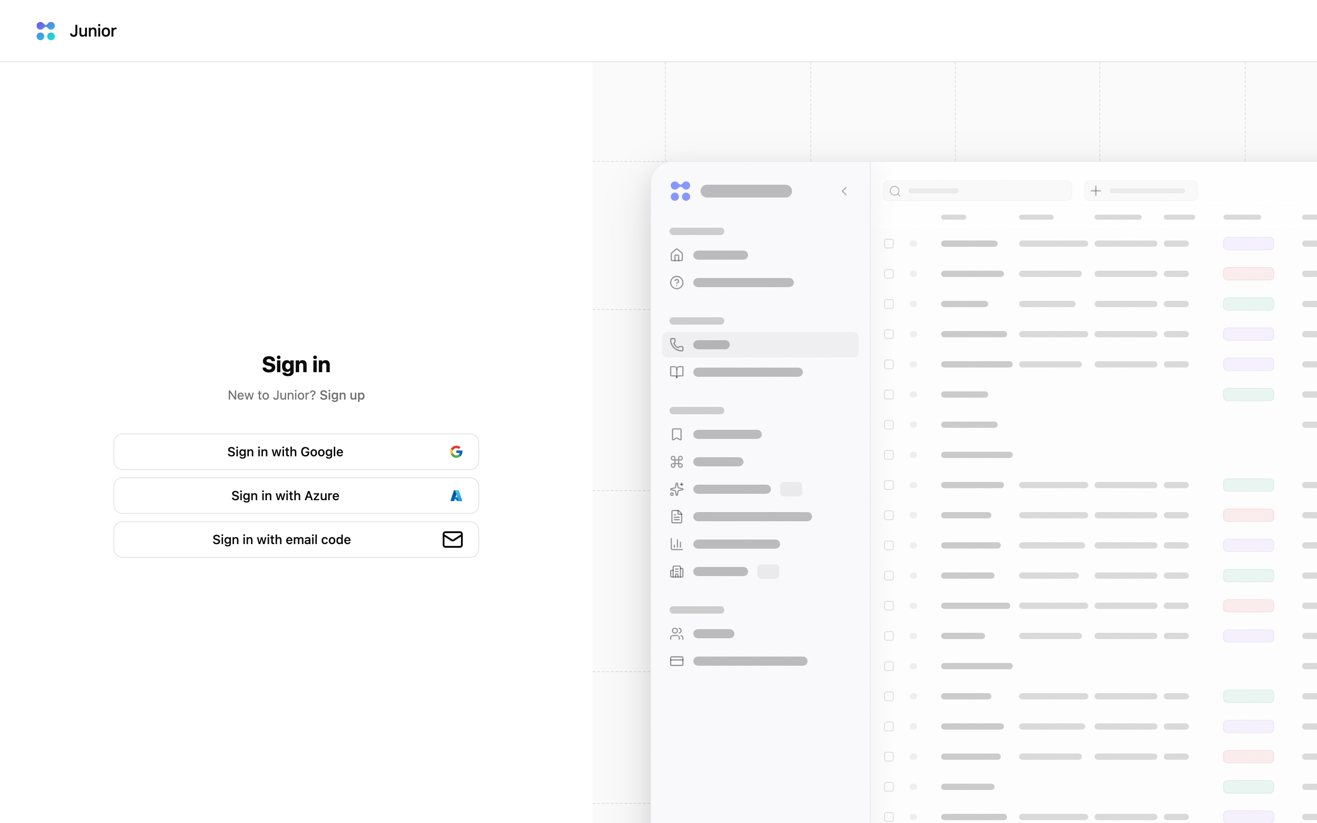Choose Sign in with Google
Viewport: 1317px width, 823px height.
[296, 452]
